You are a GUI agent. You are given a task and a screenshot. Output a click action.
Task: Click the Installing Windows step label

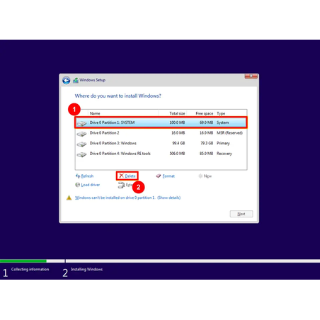click(87, 269)
